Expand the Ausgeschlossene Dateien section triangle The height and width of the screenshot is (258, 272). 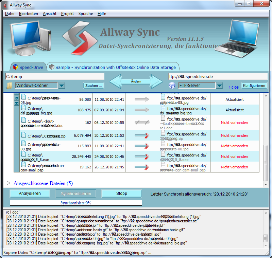[9, 183]
